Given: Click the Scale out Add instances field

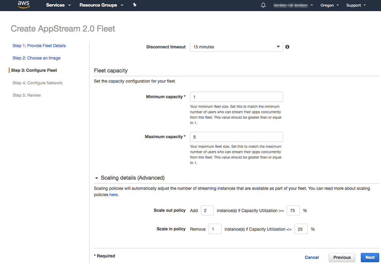Looking at the screenshot, I should pos(207,211).
